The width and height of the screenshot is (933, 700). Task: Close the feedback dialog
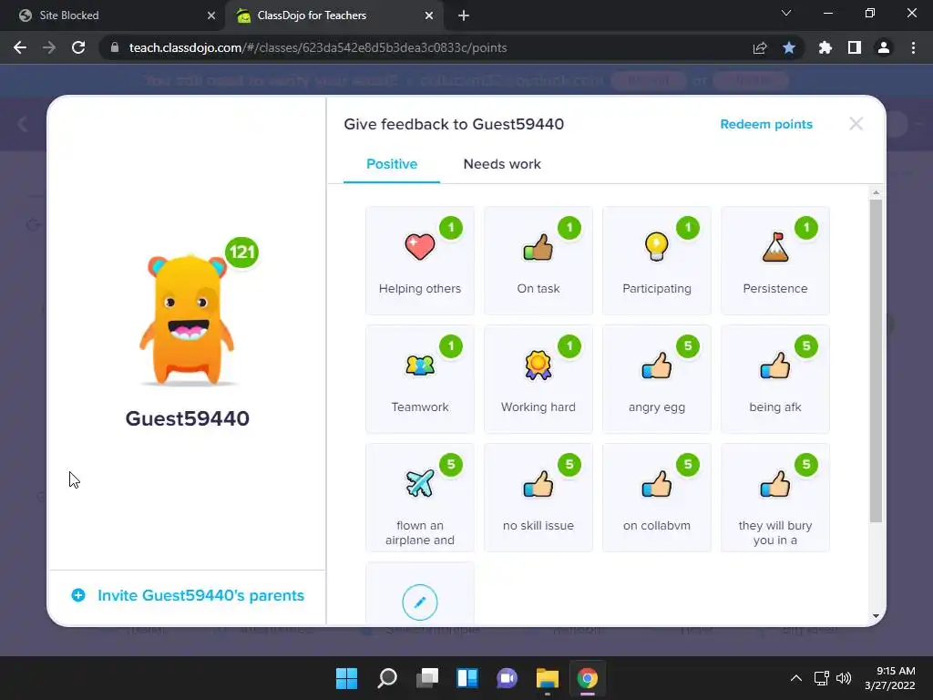(x=856, y=124)
